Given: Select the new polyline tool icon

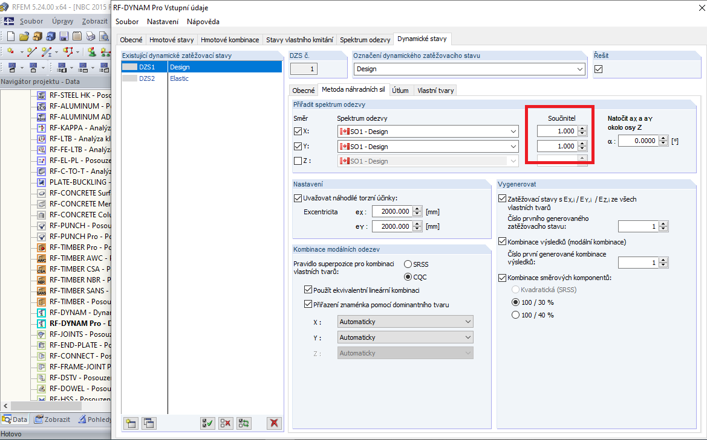Looking at the screenshot, I should (x=68, y=52).
